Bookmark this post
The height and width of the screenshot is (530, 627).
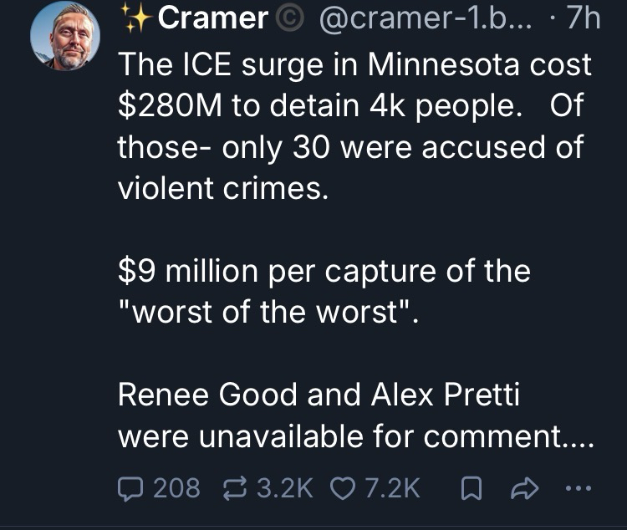pyautogui.click(x=470, y=488)
